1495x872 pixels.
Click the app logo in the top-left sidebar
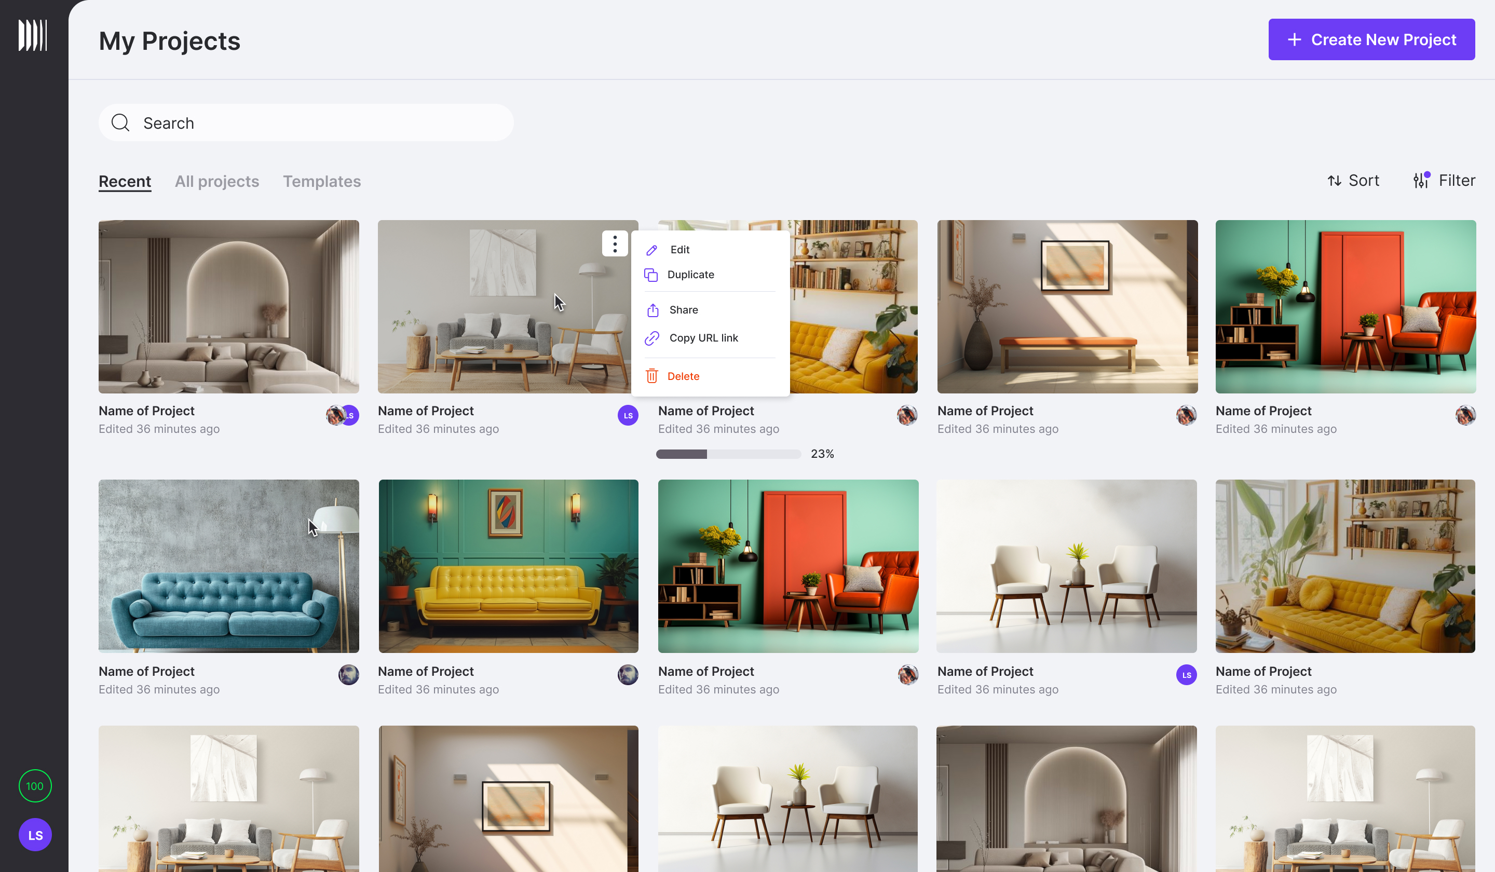pyautogui.click(x=34, y=35)
